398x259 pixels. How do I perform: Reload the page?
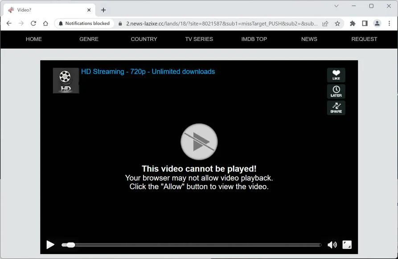click(33, 23)
